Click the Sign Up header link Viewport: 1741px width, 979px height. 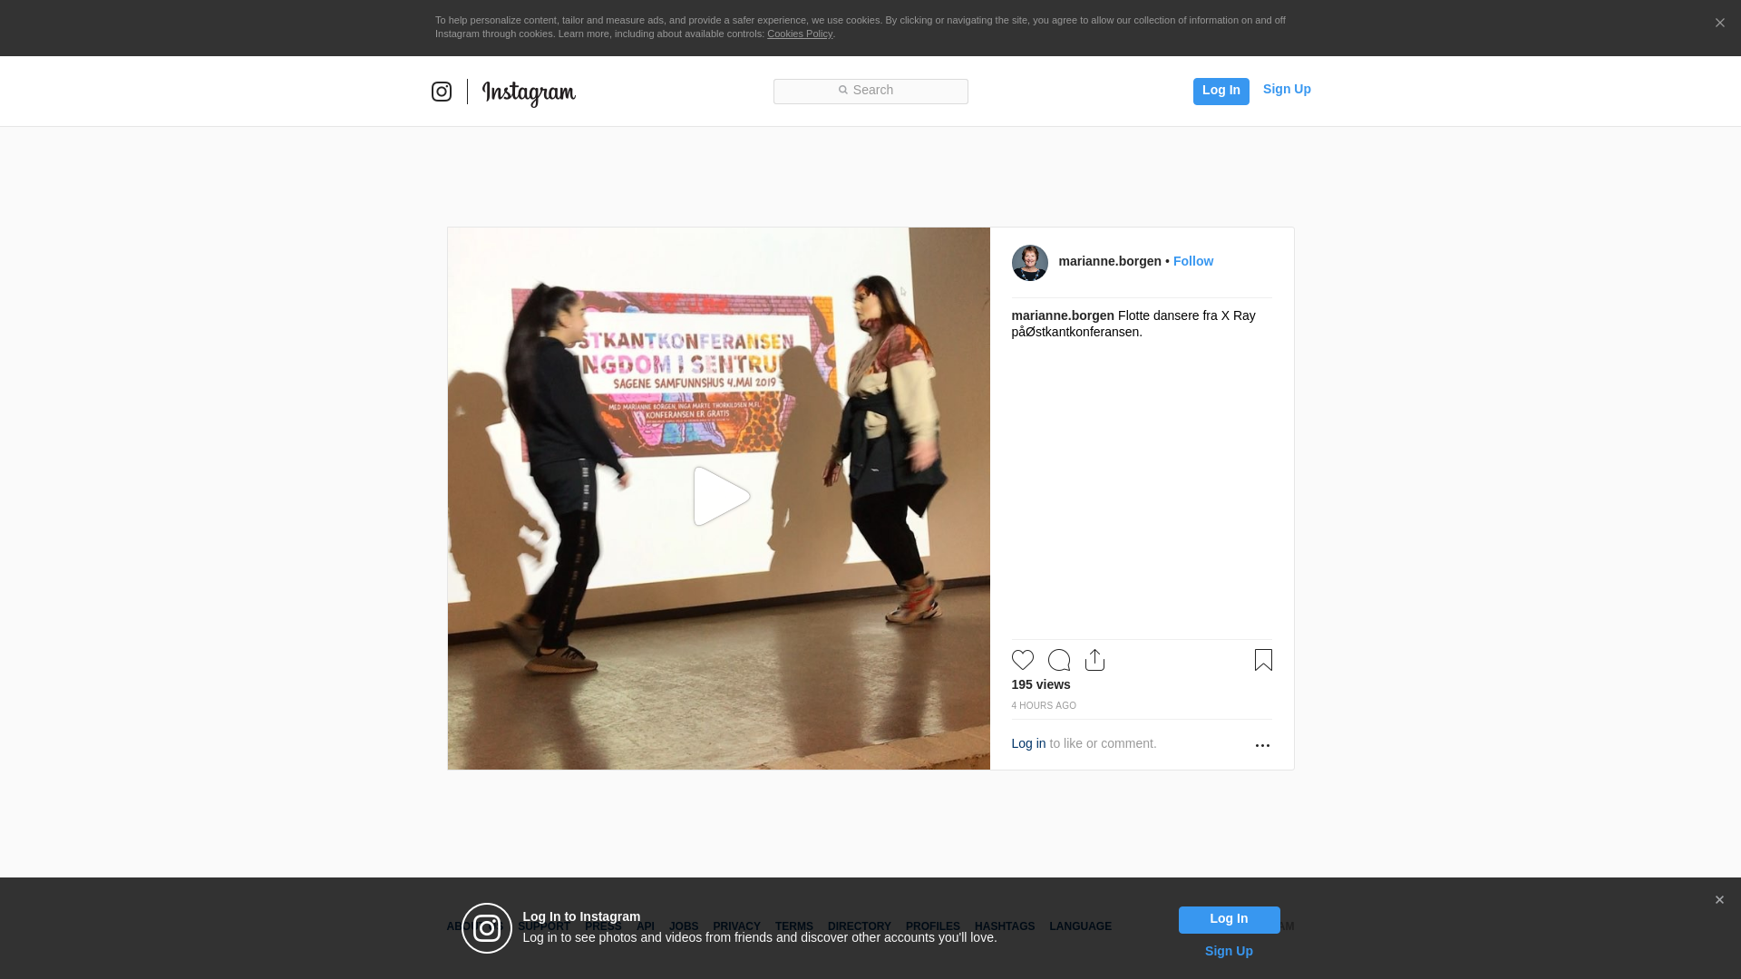(x=1287, y=89)
